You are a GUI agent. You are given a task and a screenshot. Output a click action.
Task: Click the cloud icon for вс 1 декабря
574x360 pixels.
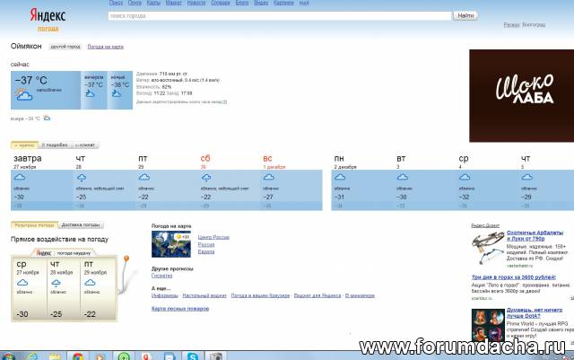click(268, 178)
